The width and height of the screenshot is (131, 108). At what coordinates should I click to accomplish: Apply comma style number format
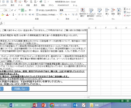69,14
